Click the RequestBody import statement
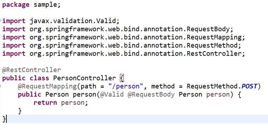This screenshot has height=130, width=268. (x=118, y=29)
